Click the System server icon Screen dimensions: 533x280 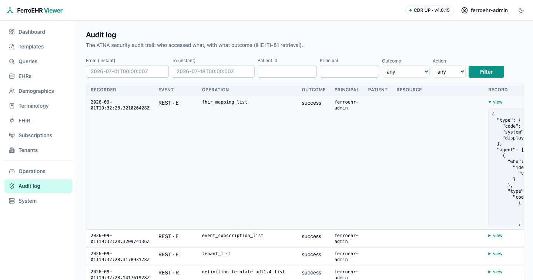(12, 201)
